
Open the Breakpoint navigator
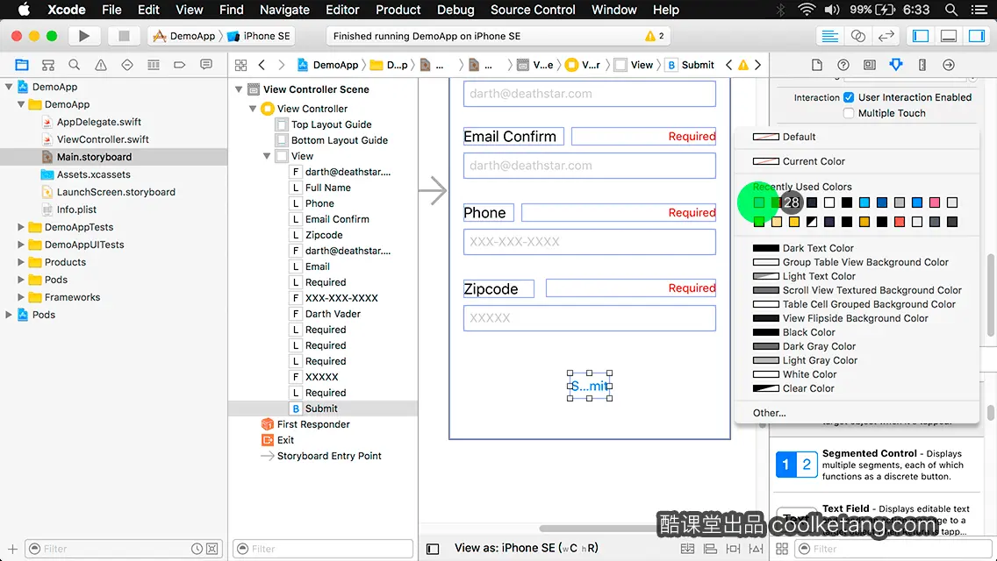(179, 65)
